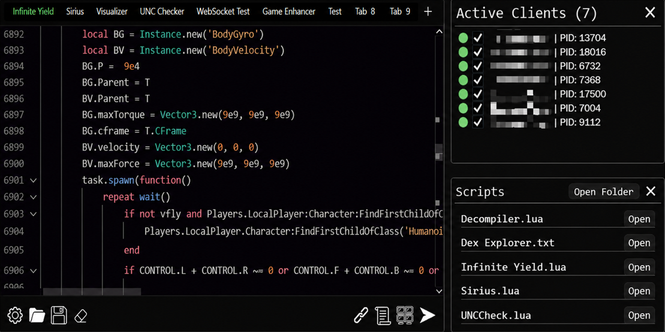Collapse the if statement at line 6906

point(34,271)
